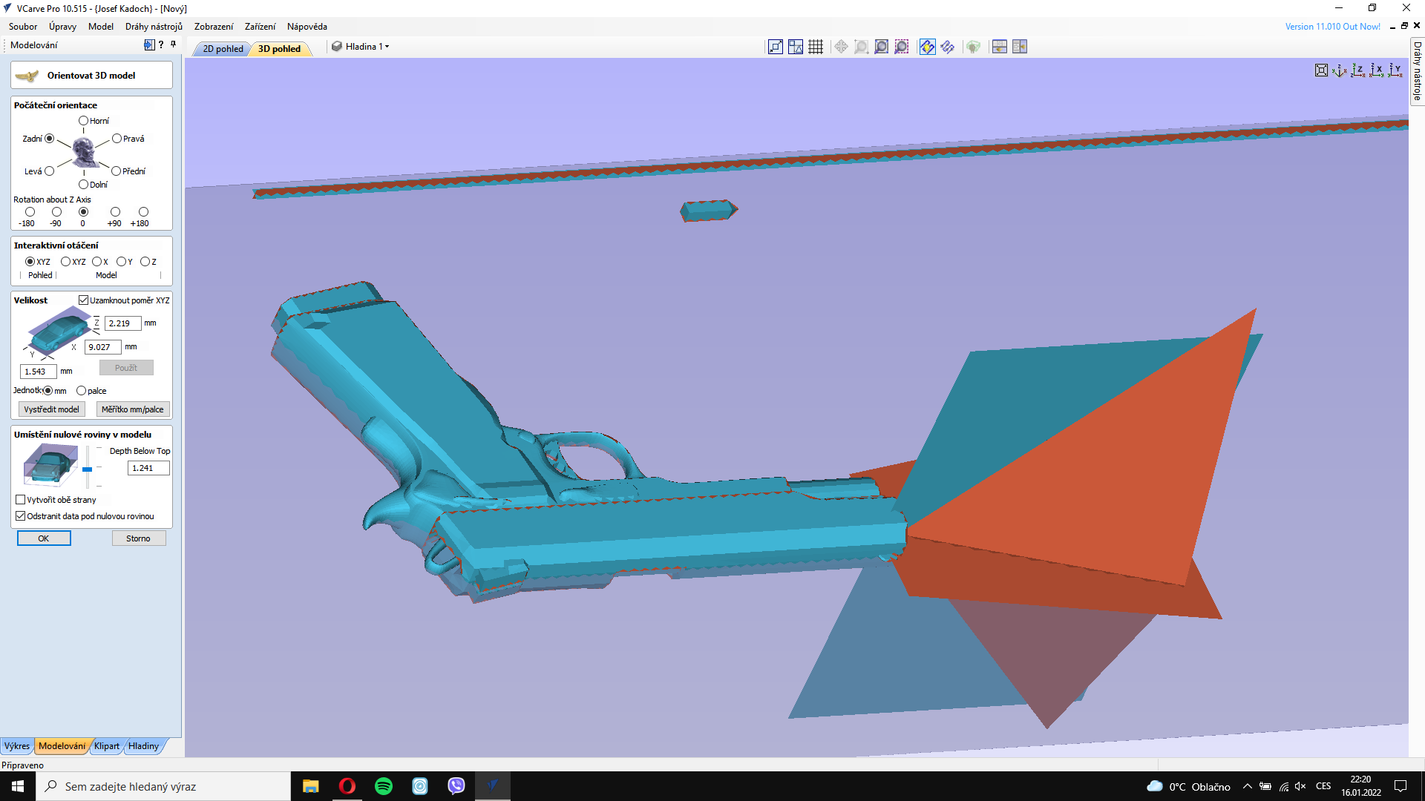Toggle the grid display toolbar icon
This screenshot has height=801, width=1425.
tap(816, 47)
